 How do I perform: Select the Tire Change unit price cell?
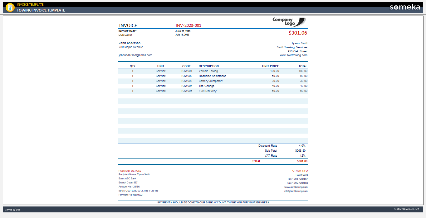click(275, 86)
